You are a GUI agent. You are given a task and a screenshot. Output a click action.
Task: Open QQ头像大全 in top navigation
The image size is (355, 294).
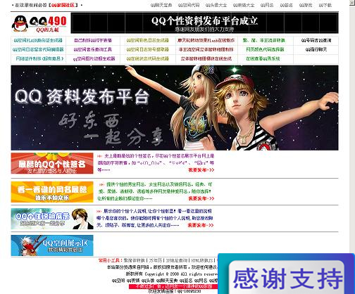[x=216, y=5]
